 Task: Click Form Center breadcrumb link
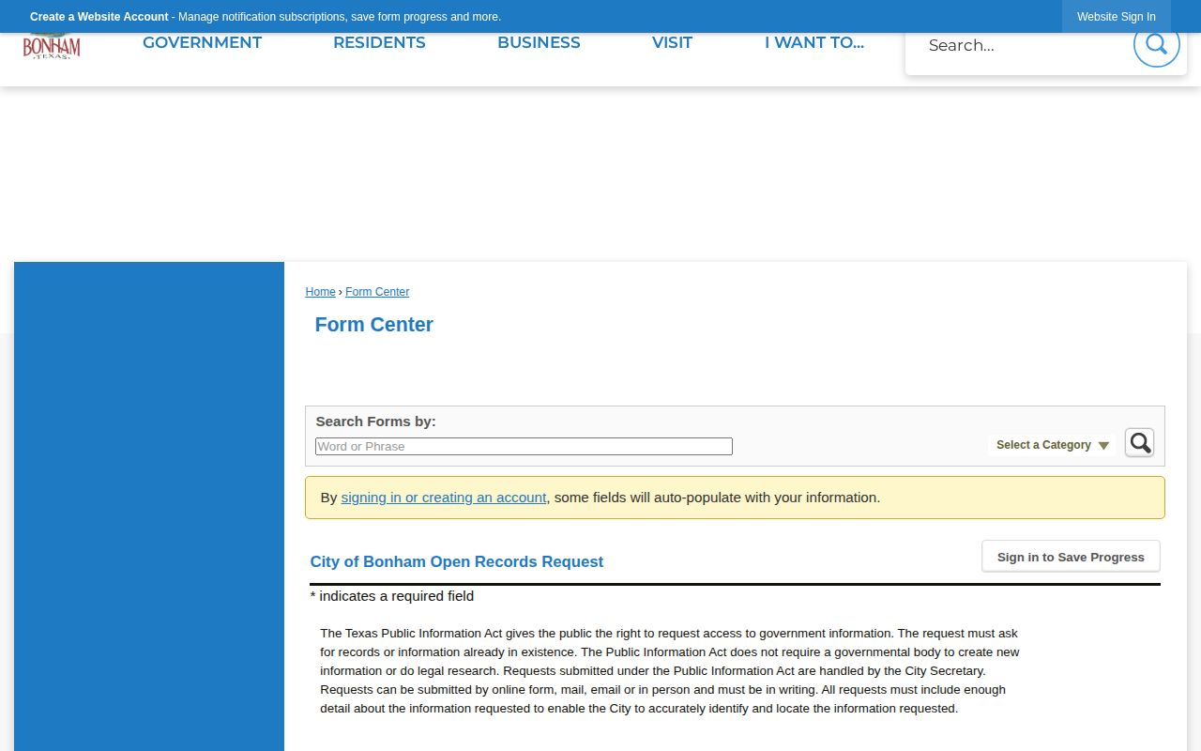coord(377,292)
